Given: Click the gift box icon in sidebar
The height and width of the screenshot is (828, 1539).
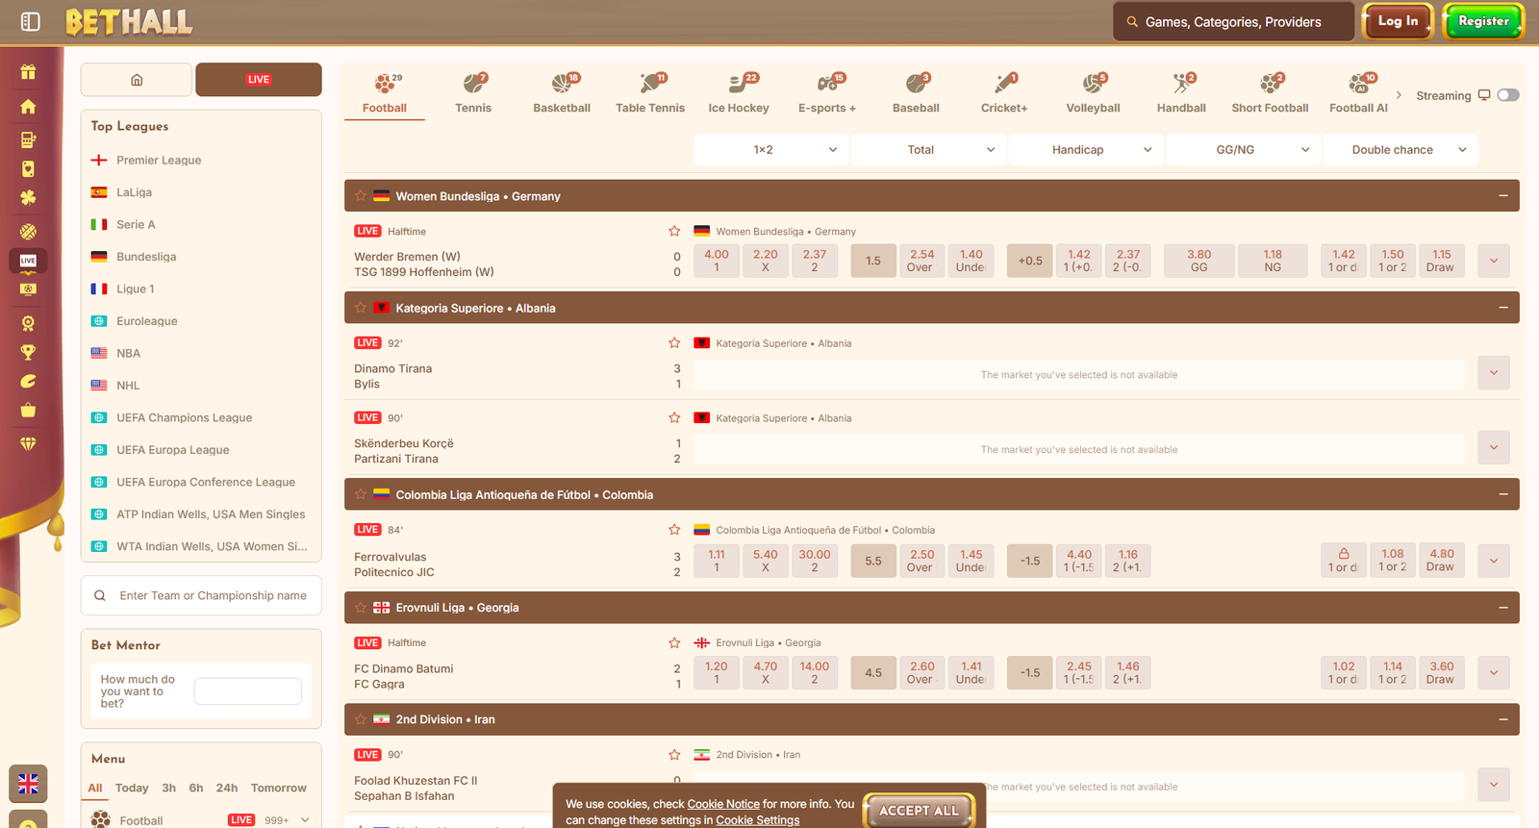Looking at the screenshot, I should click(28, 72).
